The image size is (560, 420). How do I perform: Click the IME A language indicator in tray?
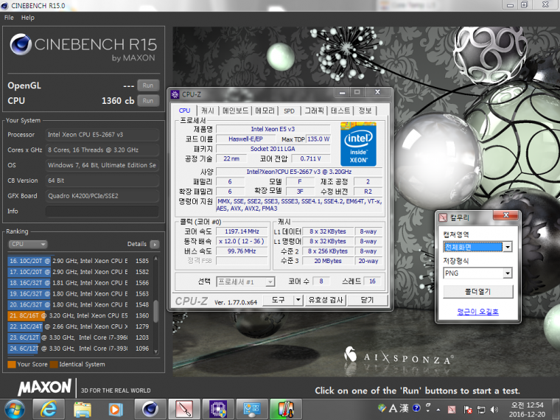[393, 408]
